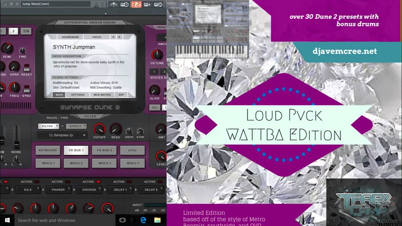Open the CL Bandpass 2p filter type dropdown
This screenshot has width=402, height=226.
pos(62,135)
